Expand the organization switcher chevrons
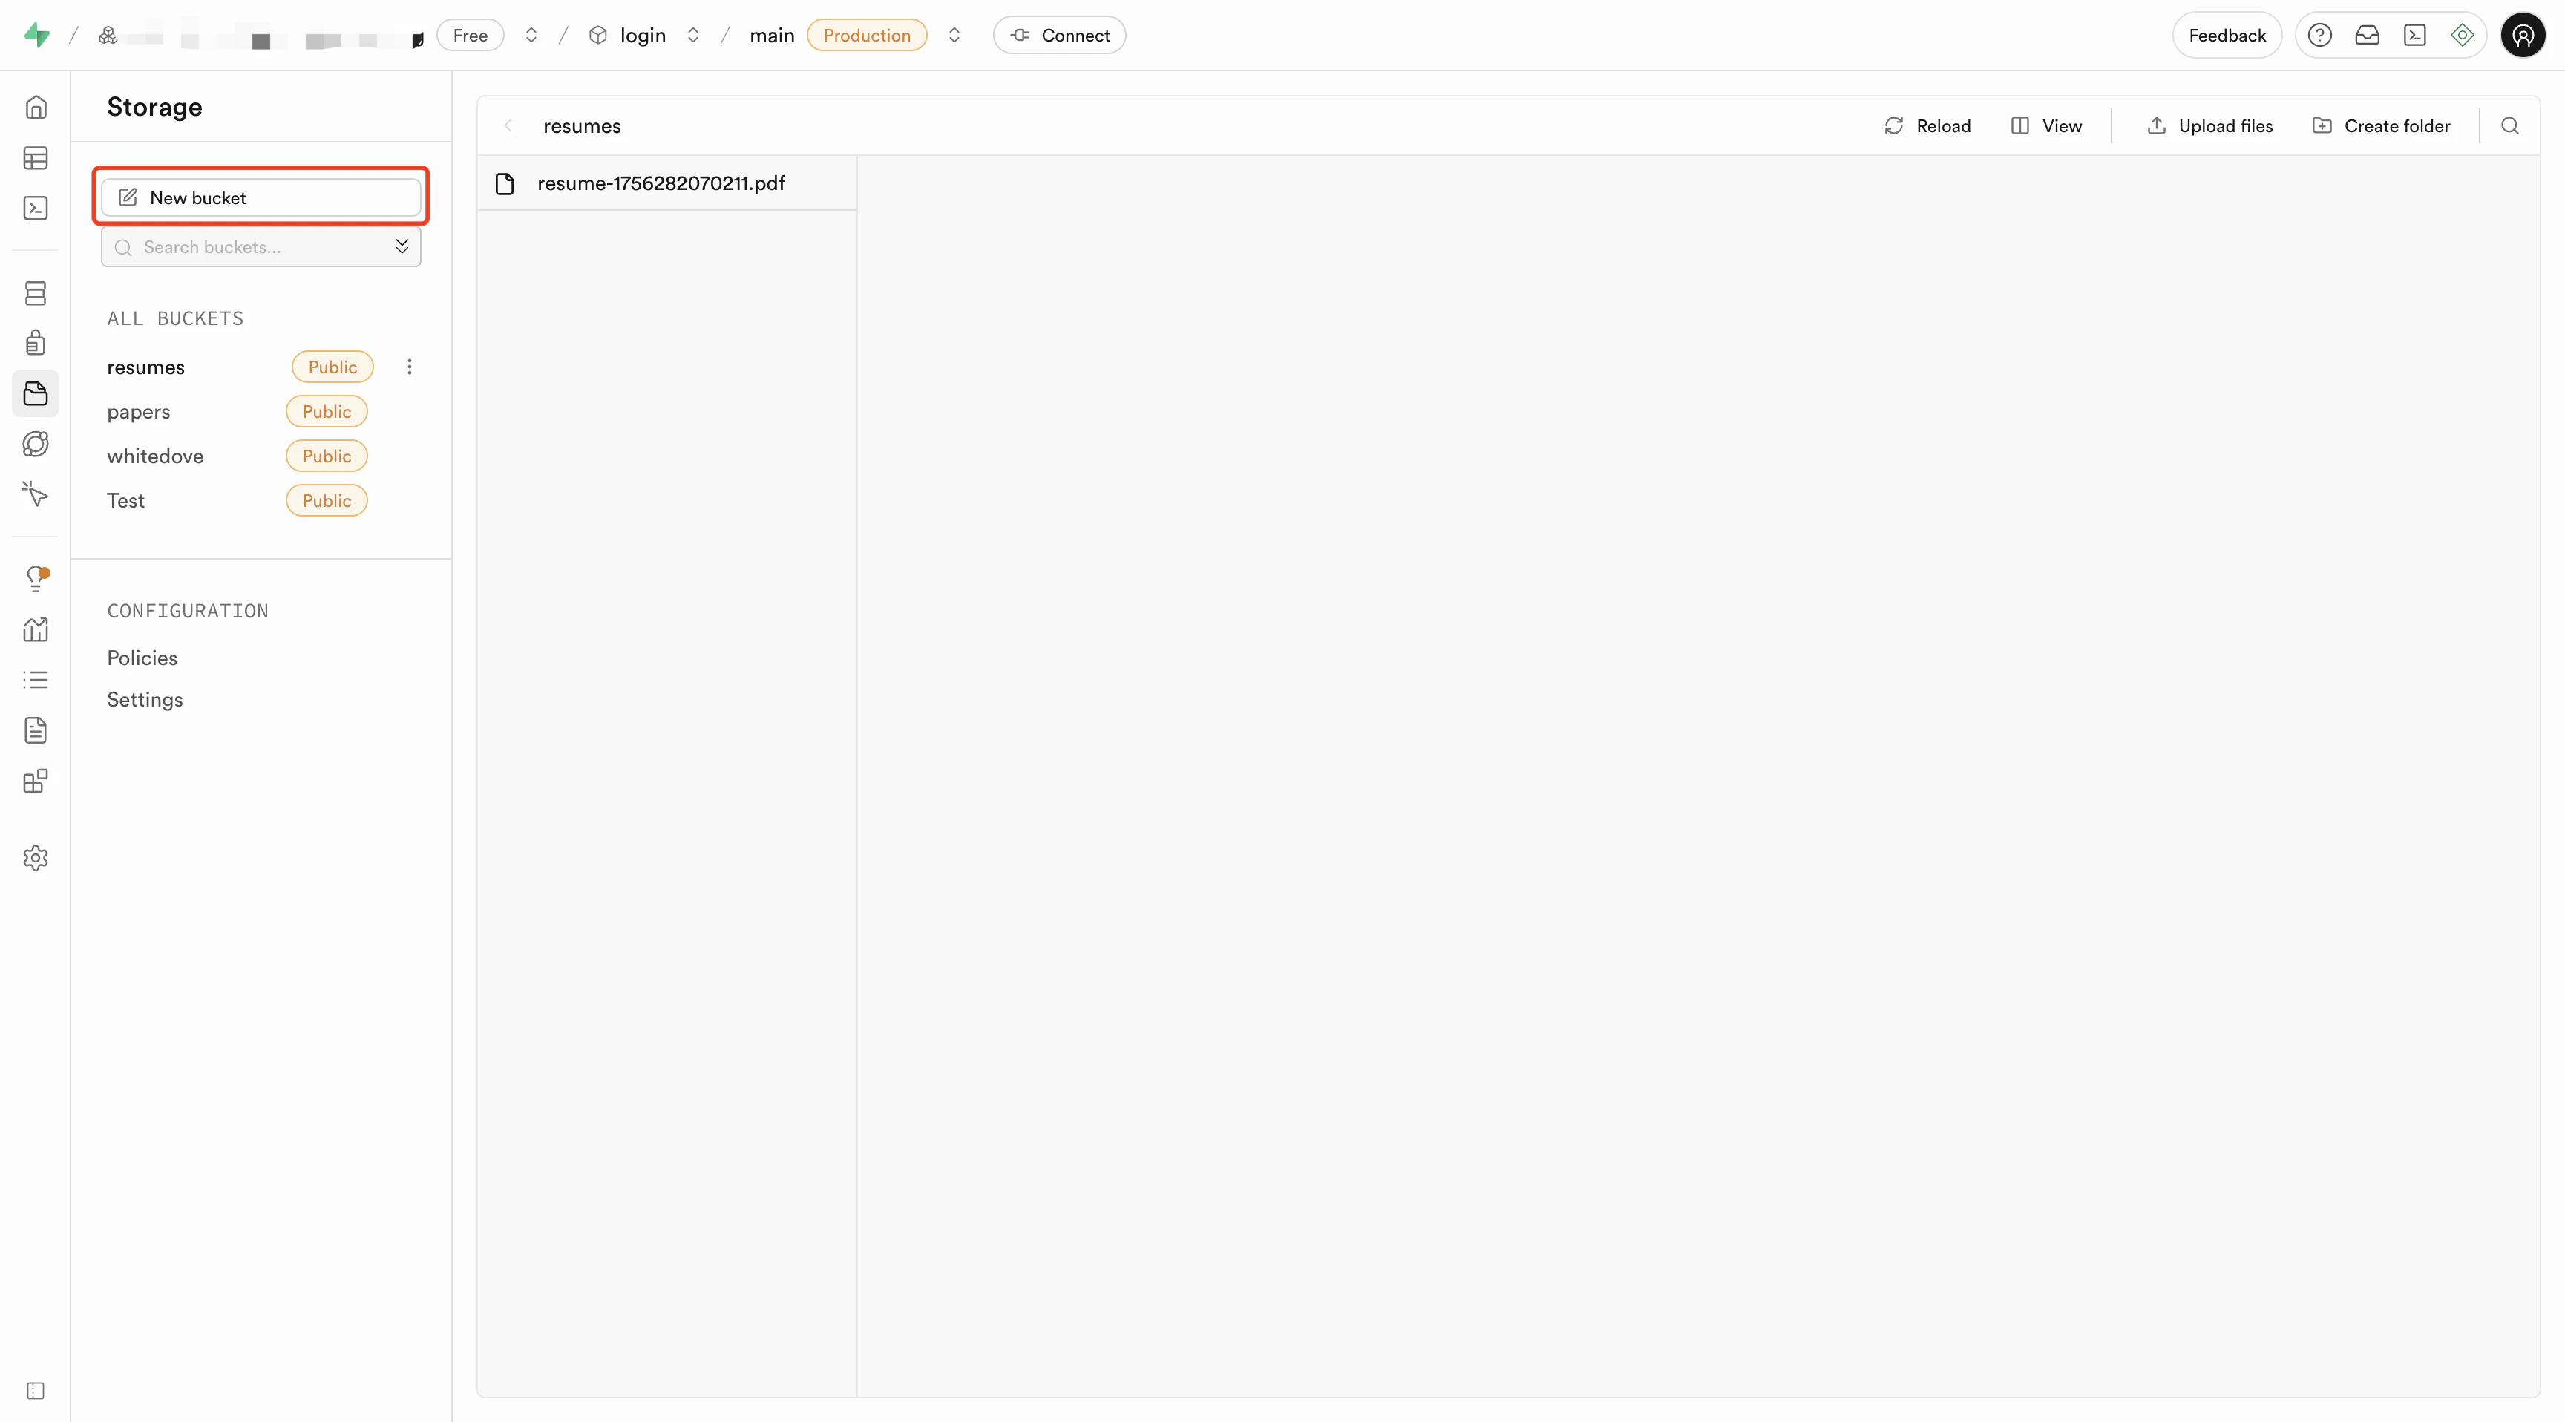Image resolution: width=2565 pixels, height=1422 pixels. tap(531, 36)
